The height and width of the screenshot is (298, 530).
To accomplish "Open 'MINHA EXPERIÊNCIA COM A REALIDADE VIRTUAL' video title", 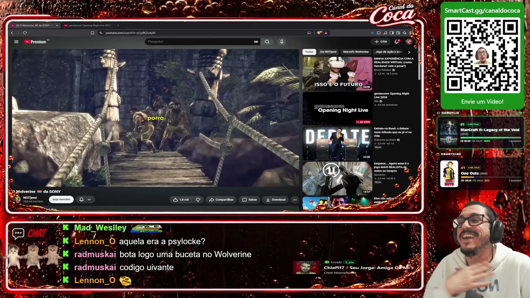I will 394,62.
